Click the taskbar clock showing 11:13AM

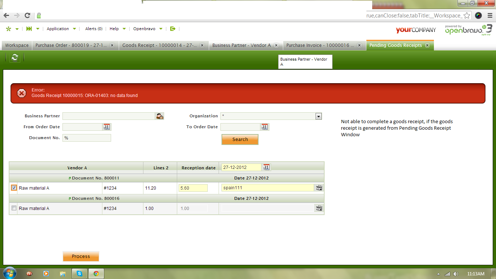(476, 274)
